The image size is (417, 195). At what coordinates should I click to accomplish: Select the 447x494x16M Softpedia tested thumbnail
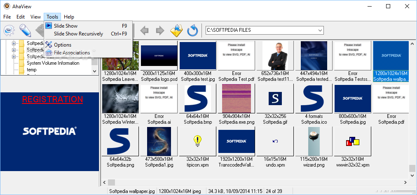(x=314, y=56)
